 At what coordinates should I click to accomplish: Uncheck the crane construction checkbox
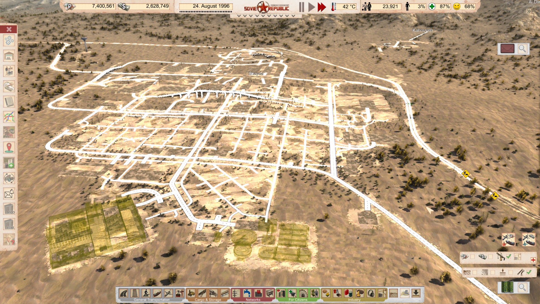(x=508, y=257)
